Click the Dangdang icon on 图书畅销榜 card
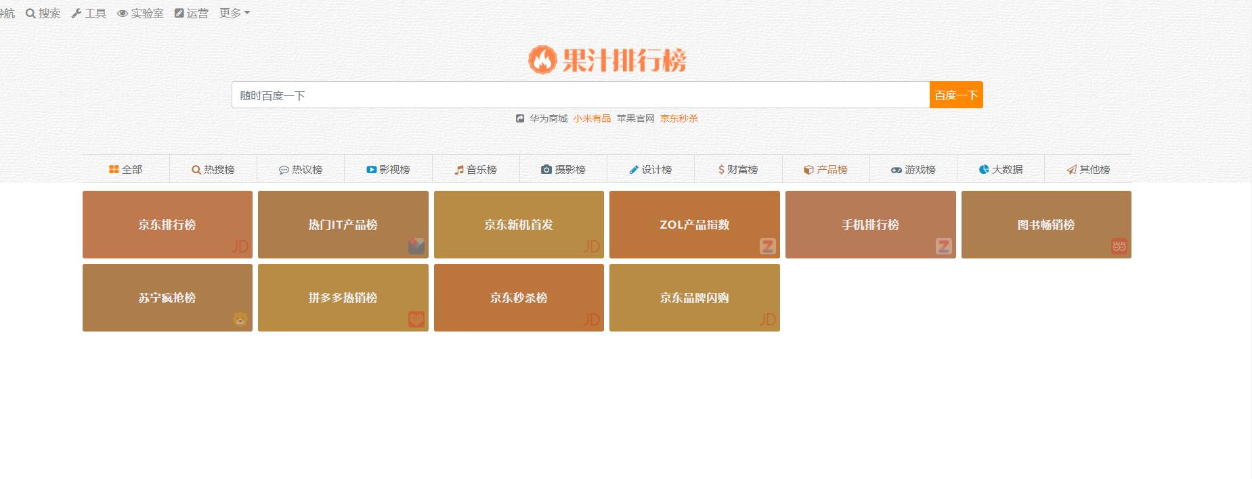 tap(1119, 246)
